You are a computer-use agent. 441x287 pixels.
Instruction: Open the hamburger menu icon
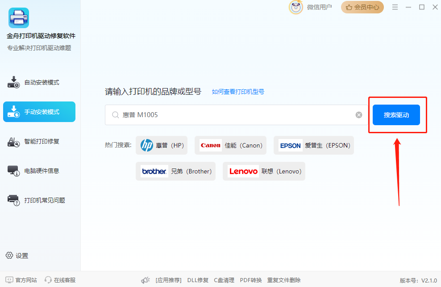pyautogui.click(x=395, y=7)
